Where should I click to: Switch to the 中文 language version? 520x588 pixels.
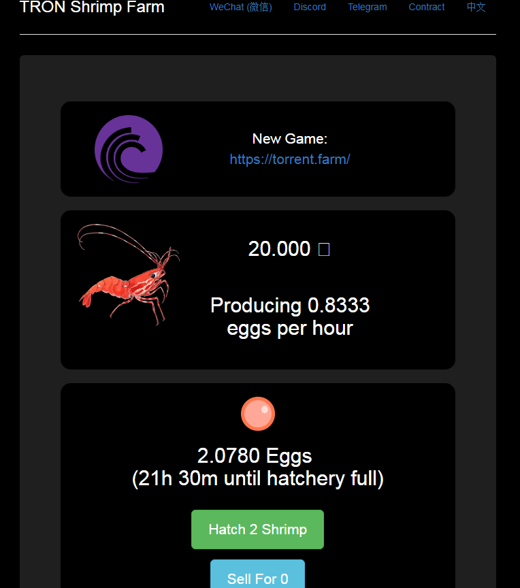click(x=476, y=7)
